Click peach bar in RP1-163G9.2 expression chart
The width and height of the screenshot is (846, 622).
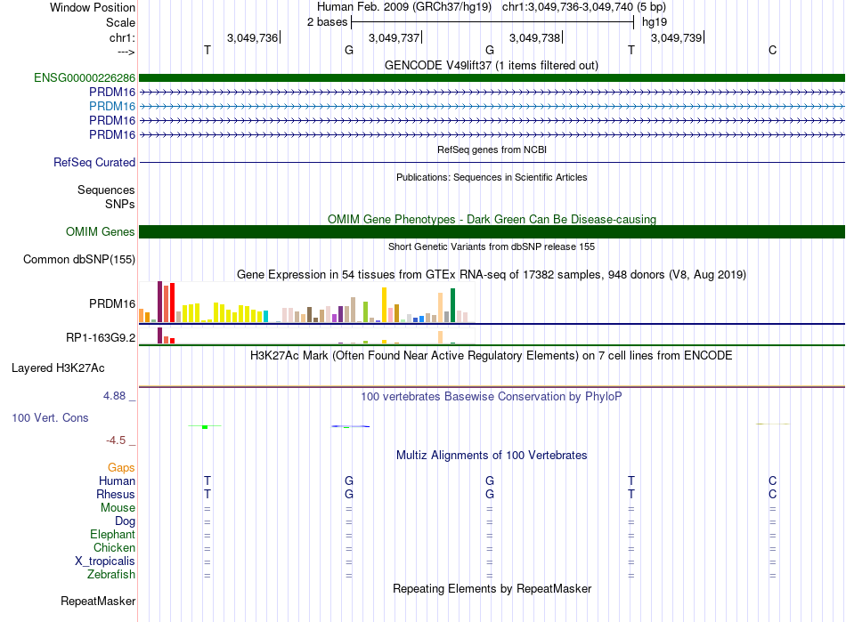(440, 337)
